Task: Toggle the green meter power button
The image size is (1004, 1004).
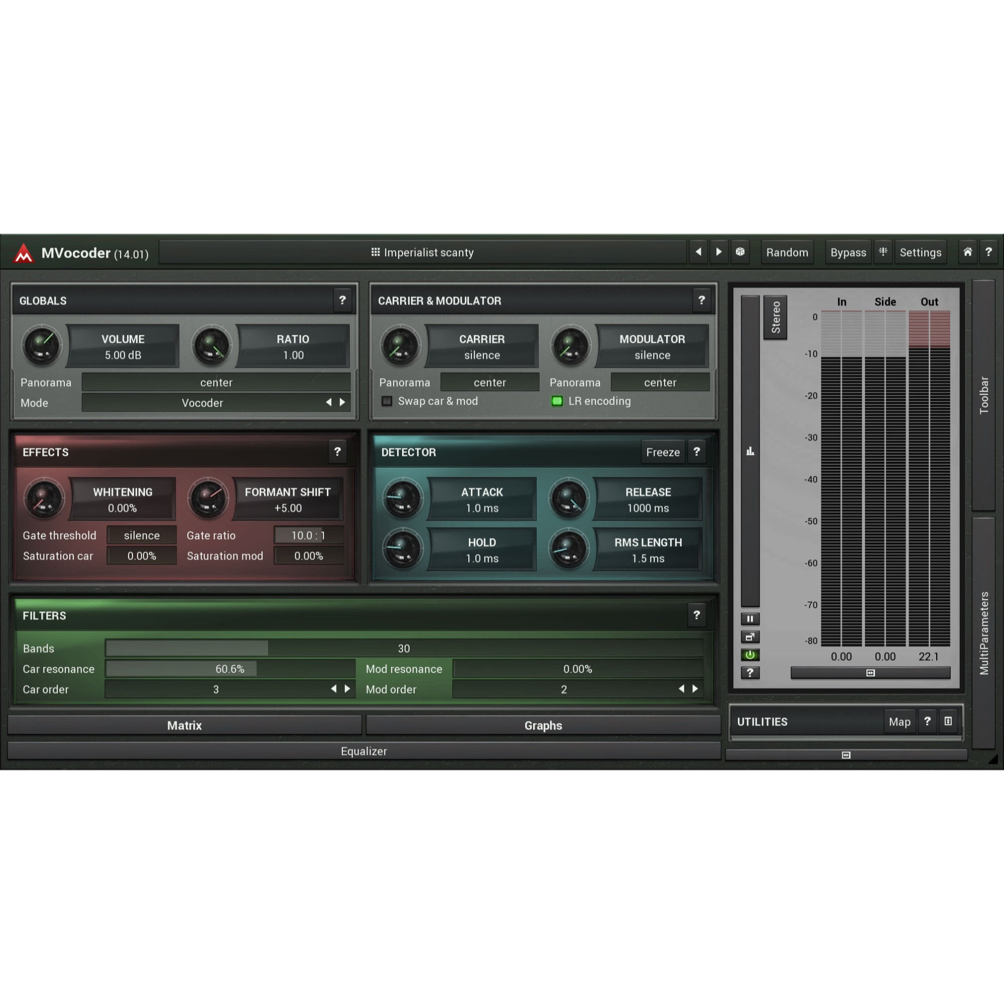Action: coord(750,655)
